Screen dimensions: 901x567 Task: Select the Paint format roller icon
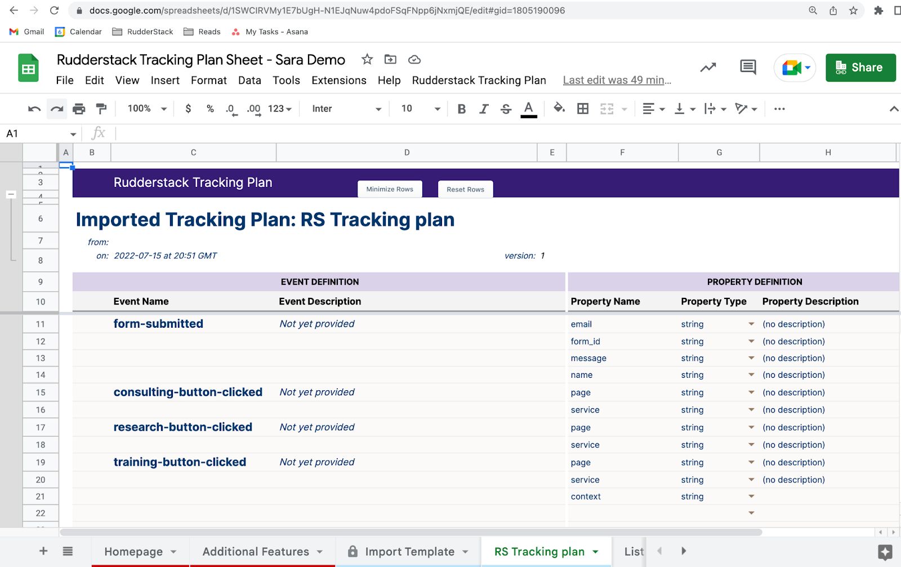[101, 109]
